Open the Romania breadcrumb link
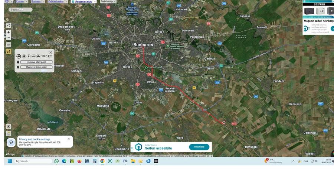 pos(36,1)
